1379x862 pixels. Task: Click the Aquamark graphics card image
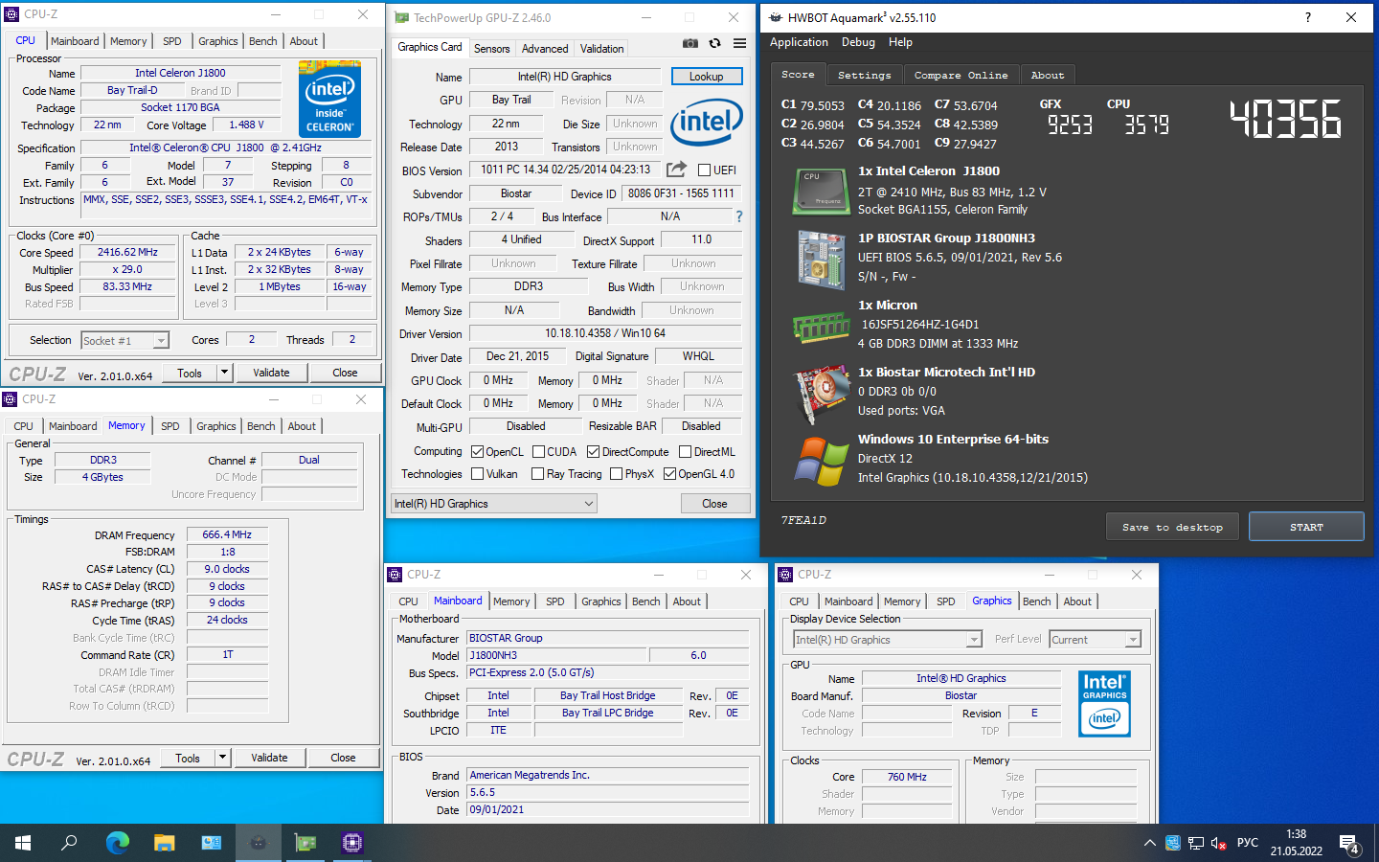tap(821, 393)
